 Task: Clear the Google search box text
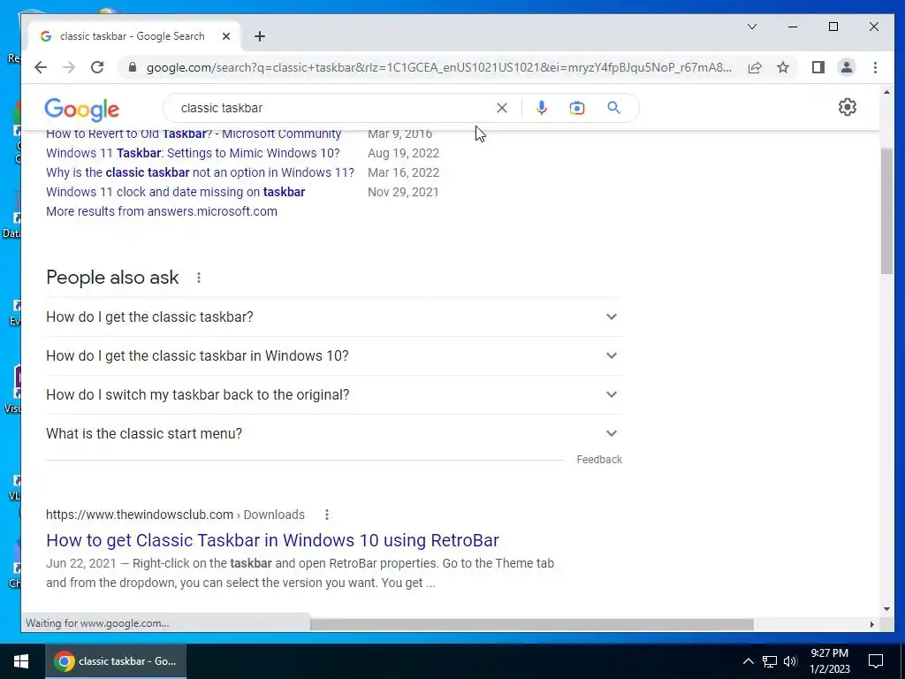pyautogui.click(x=502, y=108)
